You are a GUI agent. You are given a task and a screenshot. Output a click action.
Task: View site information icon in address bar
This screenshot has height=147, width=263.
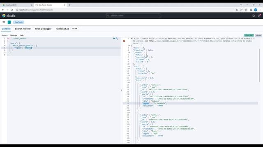coord(17,10)
